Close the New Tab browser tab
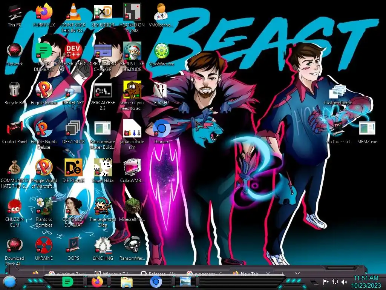The width and height of the screenshot is (386, 290). pos(268,273)
